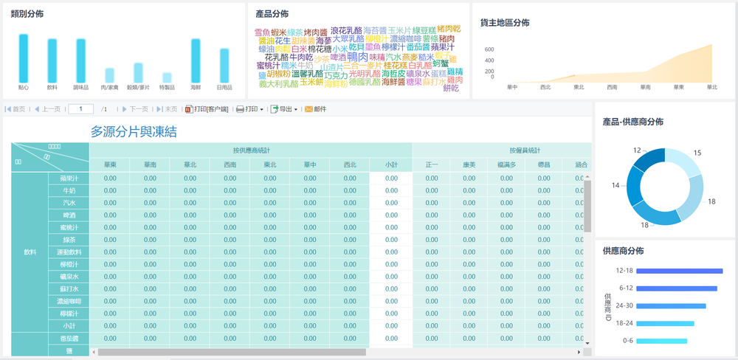Go to next page with 下一页
Viewport: 738px width, 360px height.
tap(135, 109)
